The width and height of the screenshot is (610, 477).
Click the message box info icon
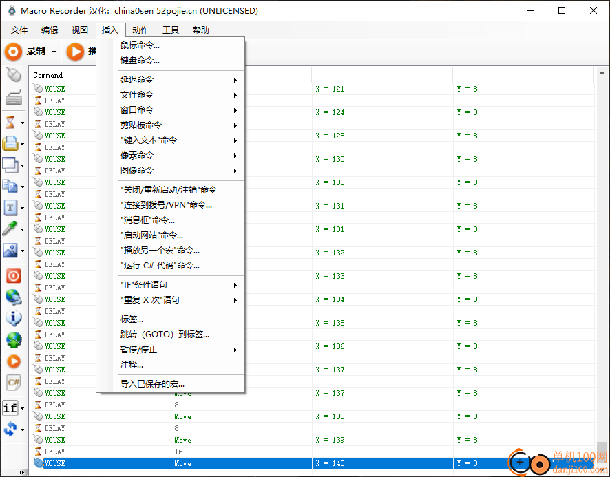14,318
